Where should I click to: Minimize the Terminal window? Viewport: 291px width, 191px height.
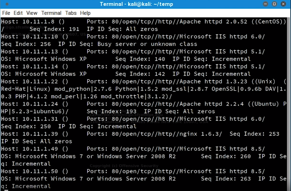[x=266, y=4]
